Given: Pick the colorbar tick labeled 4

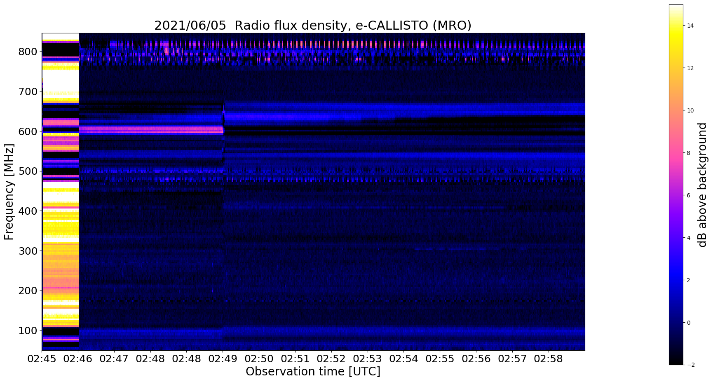Looking at the screenshot, I should pyautogui.click(x=688, y=238).
